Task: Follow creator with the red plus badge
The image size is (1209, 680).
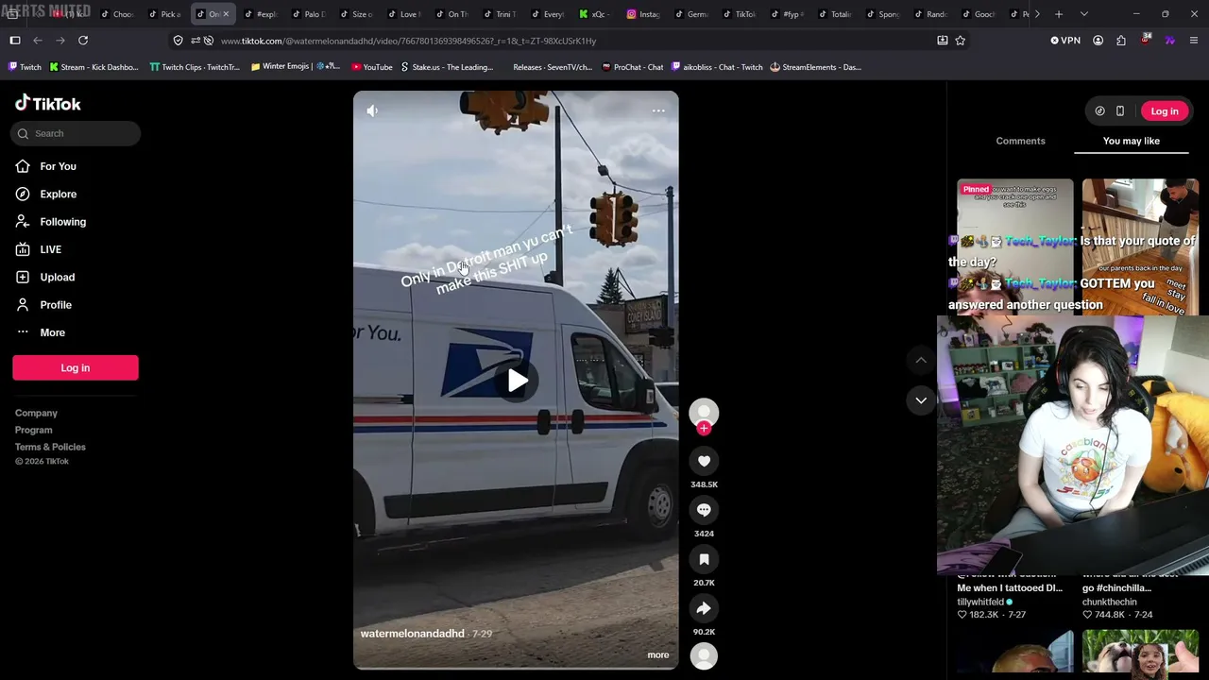Action: 704,428
